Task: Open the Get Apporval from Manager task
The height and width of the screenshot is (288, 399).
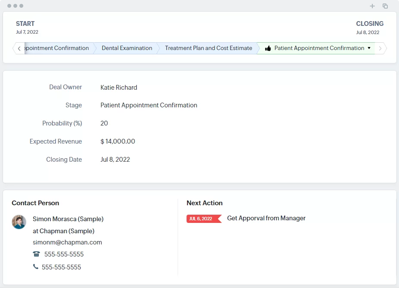Action: point(266,218)
